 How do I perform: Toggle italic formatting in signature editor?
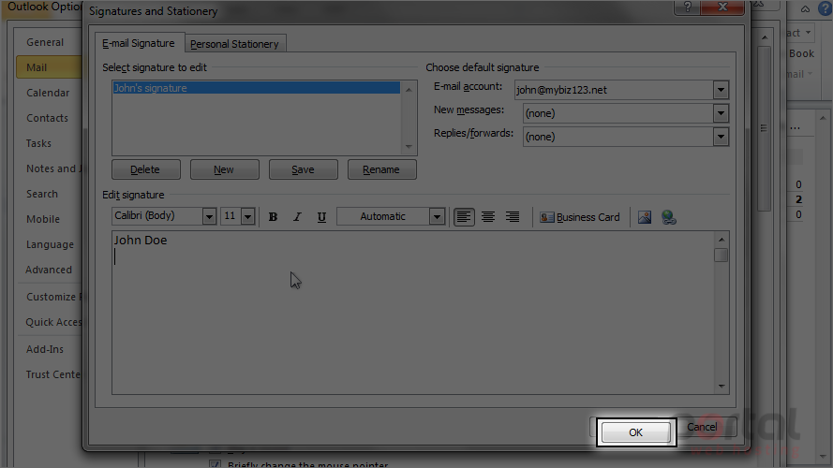coord(298,216)
